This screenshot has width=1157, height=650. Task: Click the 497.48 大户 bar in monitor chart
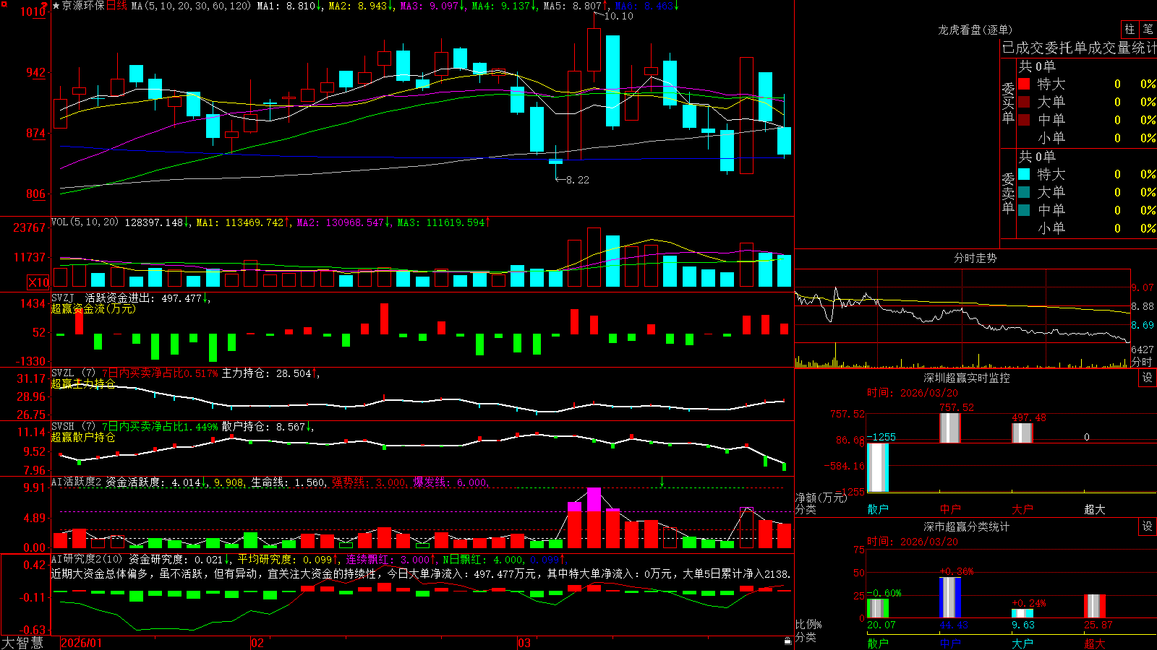[1022, 433]
